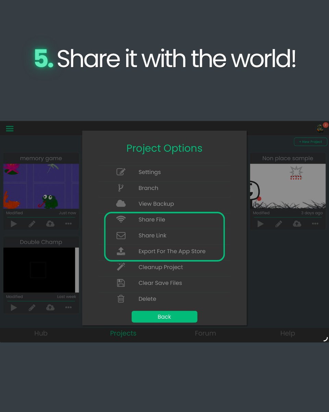Upload memory game to cloud
329x412 pixels.
(50, 224)
